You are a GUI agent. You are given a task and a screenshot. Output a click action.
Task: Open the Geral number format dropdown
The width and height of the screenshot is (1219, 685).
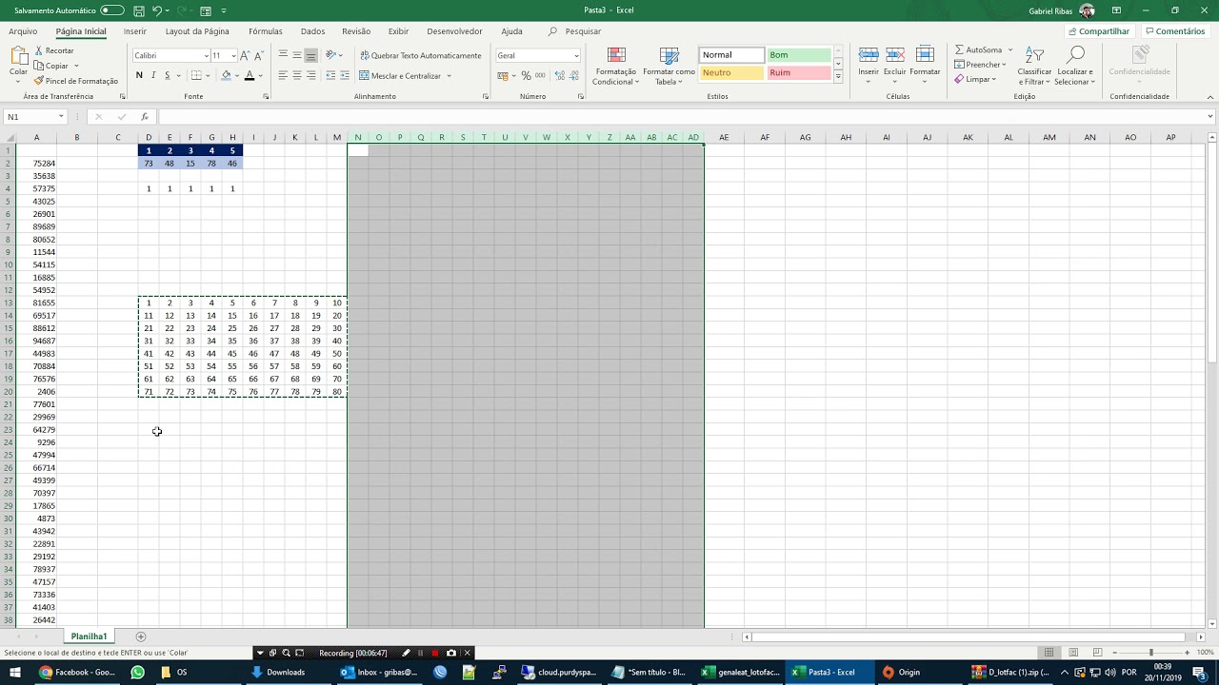click(x=576, y=55)
